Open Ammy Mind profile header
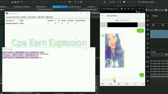Image resolution: width=168 pixels, height=94 pixels. (x=112, y=16)
